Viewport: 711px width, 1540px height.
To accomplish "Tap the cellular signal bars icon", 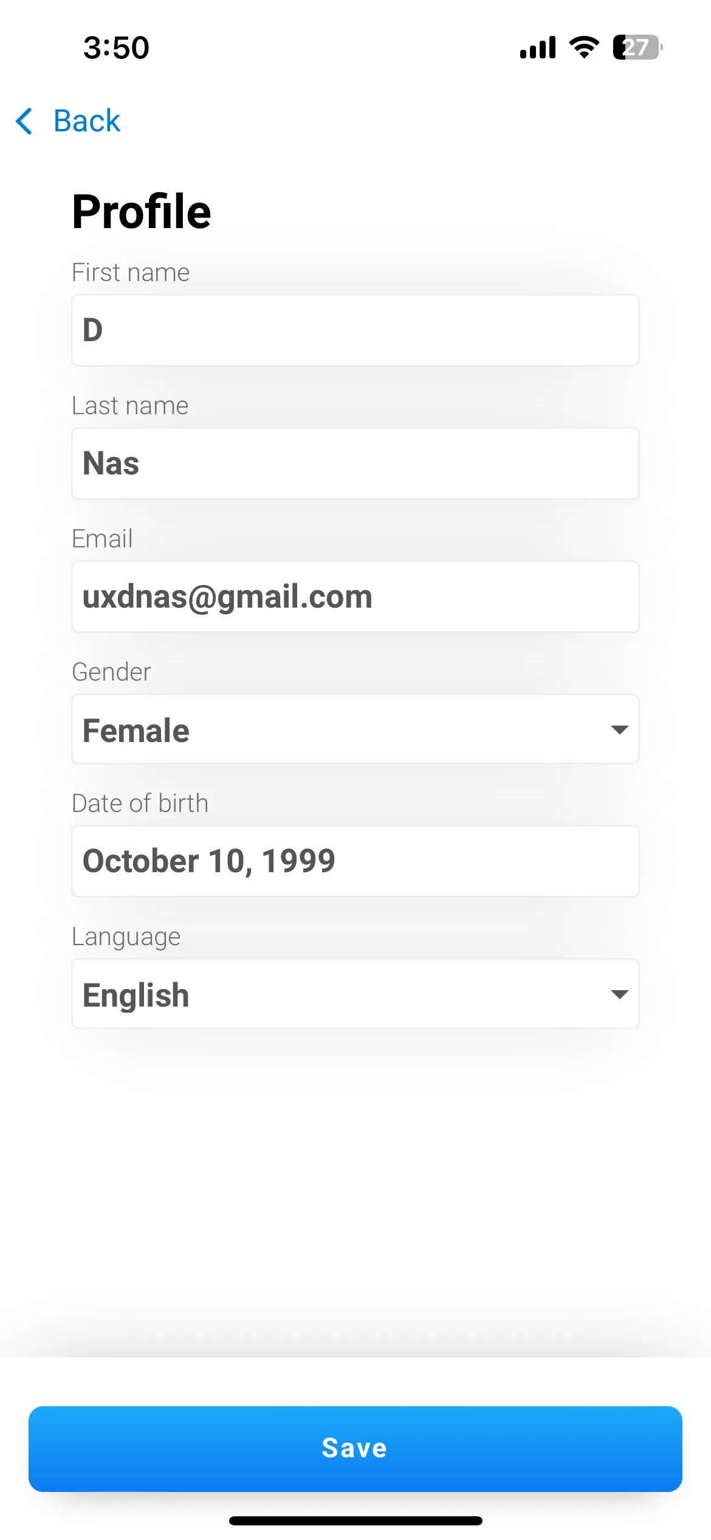I will pos(538,47).
